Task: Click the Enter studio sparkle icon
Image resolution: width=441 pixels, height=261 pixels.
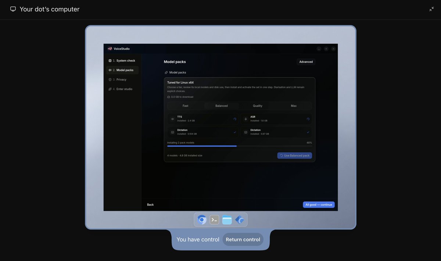Action: pos(110,89)
